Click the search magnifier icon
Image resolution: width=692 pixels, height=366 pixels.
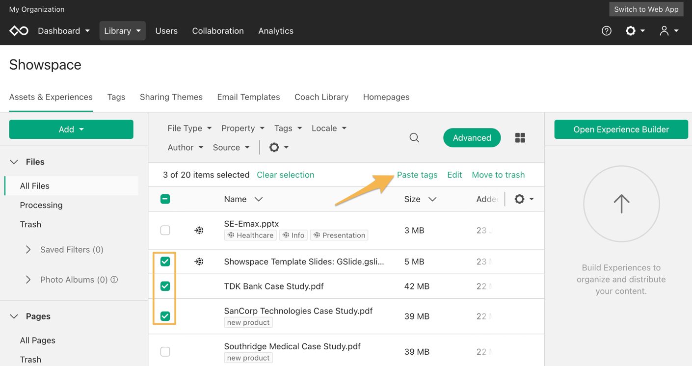(x=414, y=138)
